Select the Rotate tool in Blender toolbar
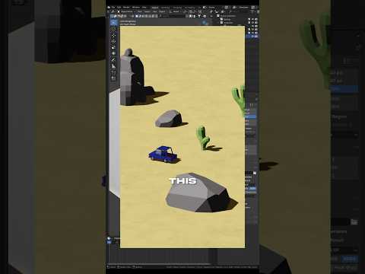Image resolution: width=365 pixels, height=274 pixels. point(113,41)
